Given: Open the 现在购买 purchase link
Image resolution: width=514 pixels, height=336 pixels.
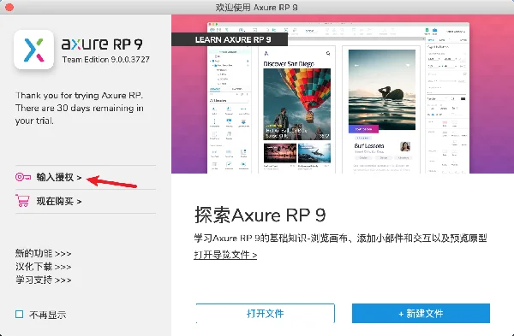Looking at the screenshot, I should (x=59, y=201).
